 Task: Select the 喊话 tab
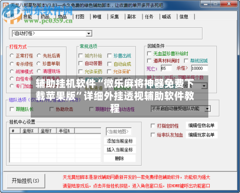[x=167, y=17]
